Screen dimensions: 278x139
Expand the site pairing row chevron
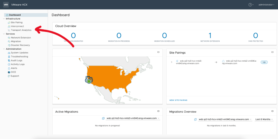coord(172,62)
